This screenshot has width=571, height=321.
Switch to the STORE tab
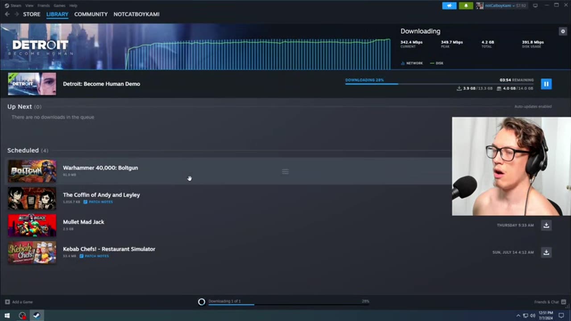[x=32, y=14]
